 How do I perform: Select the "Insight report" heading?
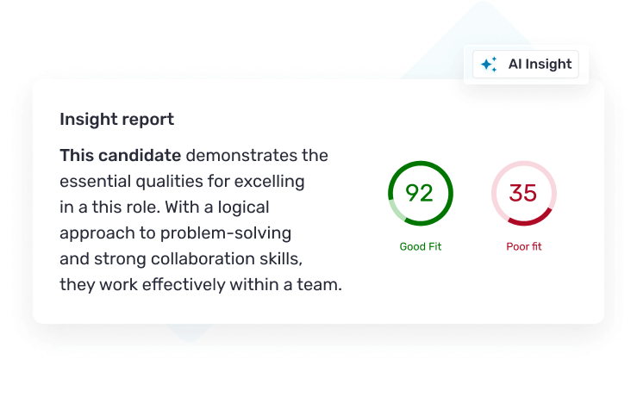116,120
